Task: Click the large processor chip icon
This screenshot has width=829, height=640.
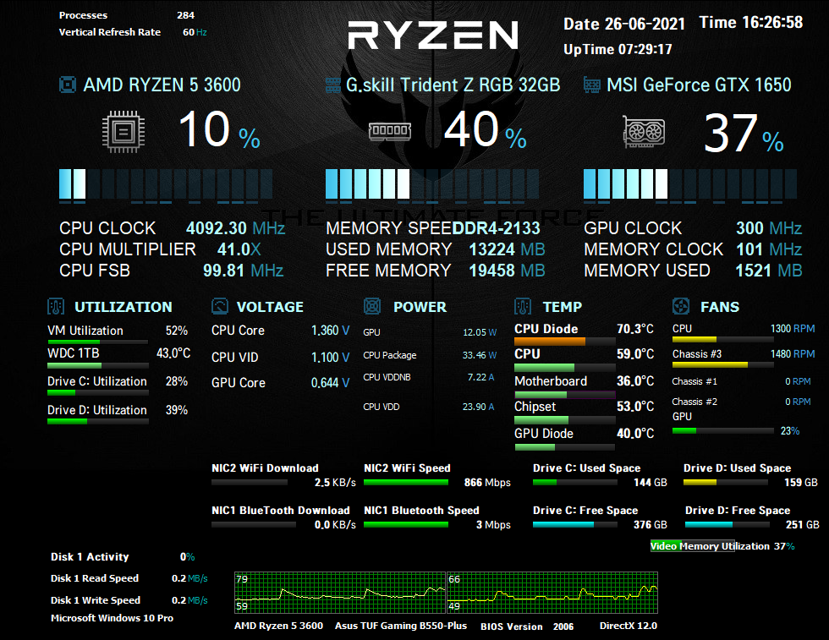Action: [x=124, y=133]
